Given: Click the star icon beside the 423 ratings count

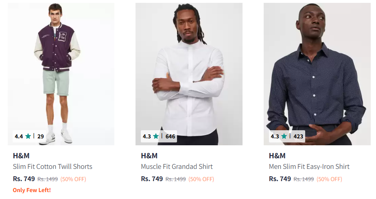Looking at the screenshot, I should (x=284, y=136).
